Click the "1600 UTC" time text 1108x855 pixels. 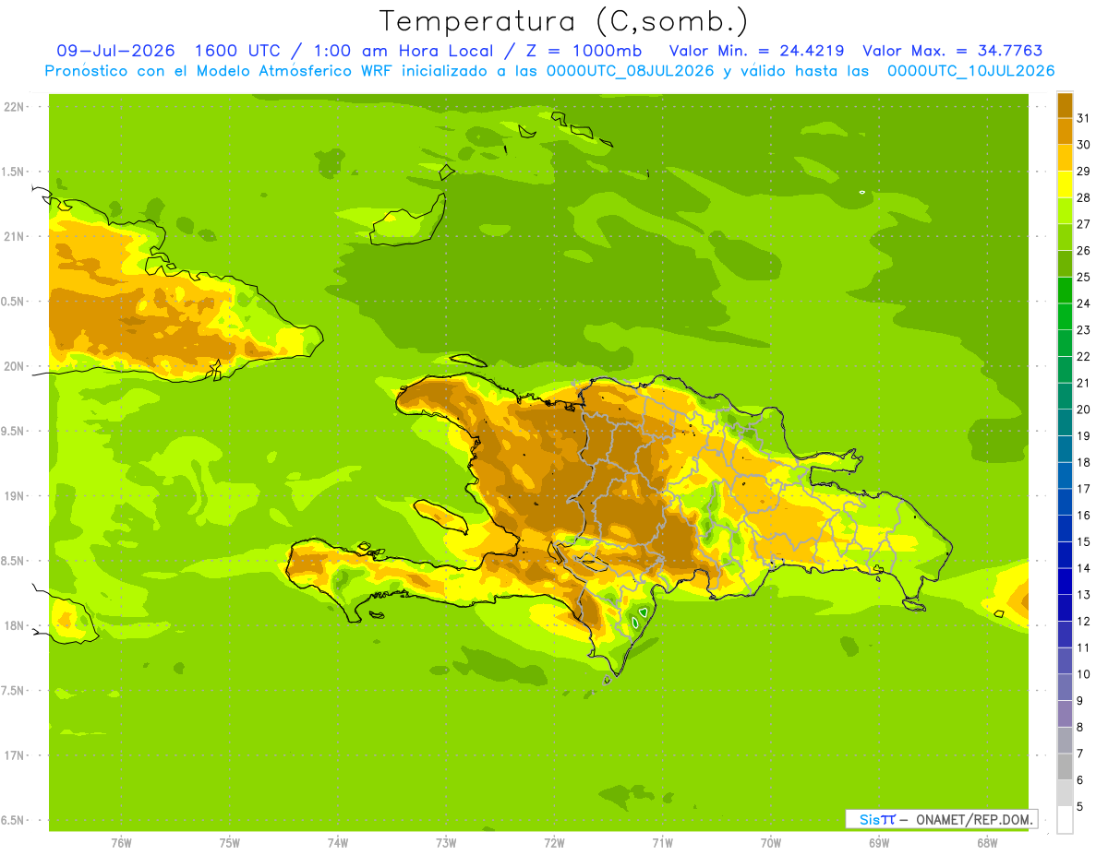tap(239, 51)
